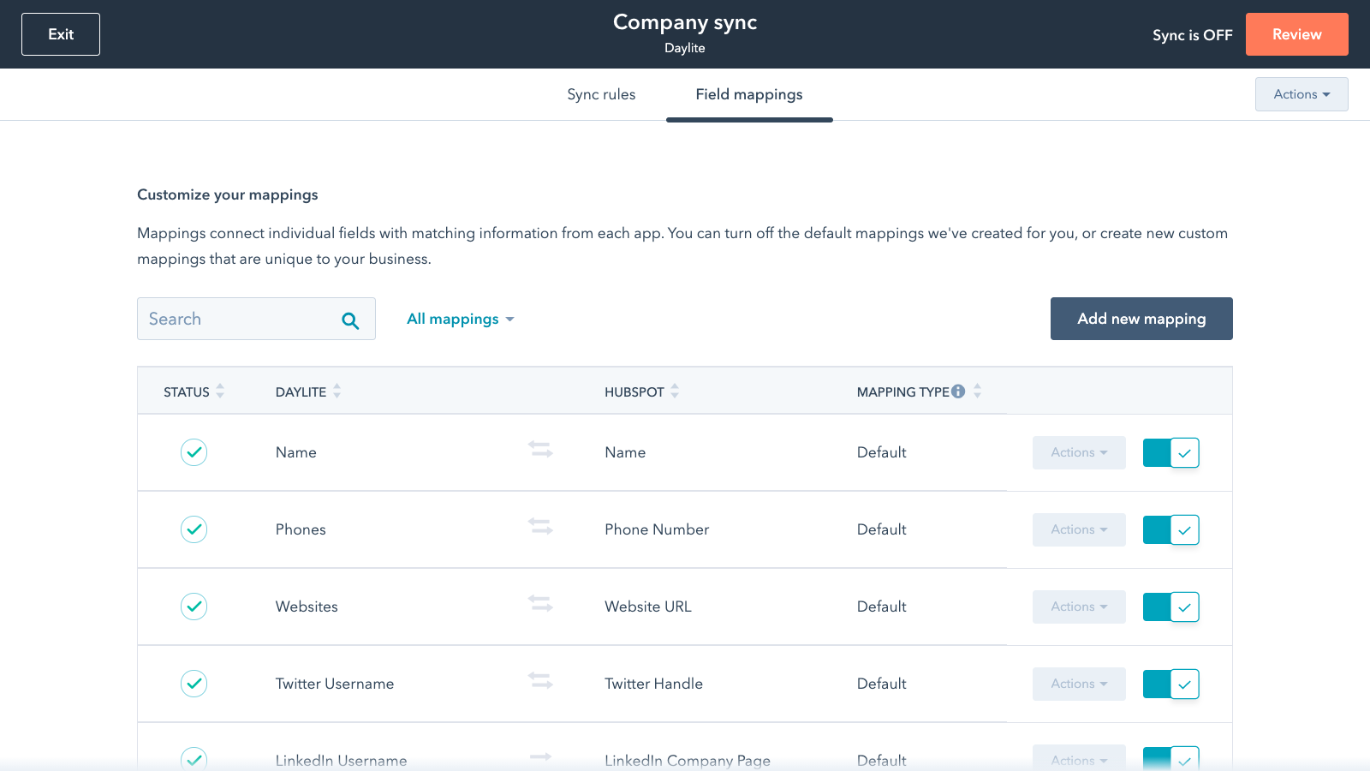Sort by Status column arrows

tap(220, 391)
